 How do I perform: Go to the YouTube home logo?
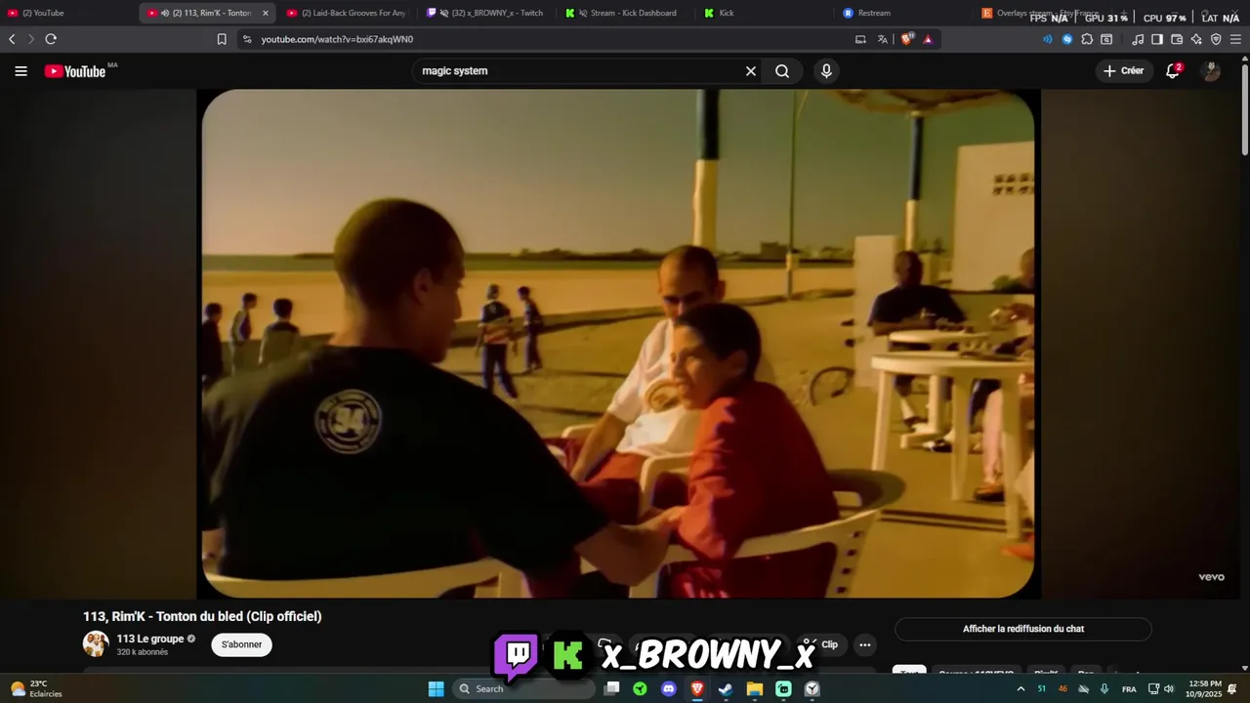pyautogui.click(x=75, y=71)
